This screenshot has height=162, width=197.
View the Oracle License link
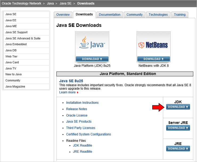[x=77, y=115]
